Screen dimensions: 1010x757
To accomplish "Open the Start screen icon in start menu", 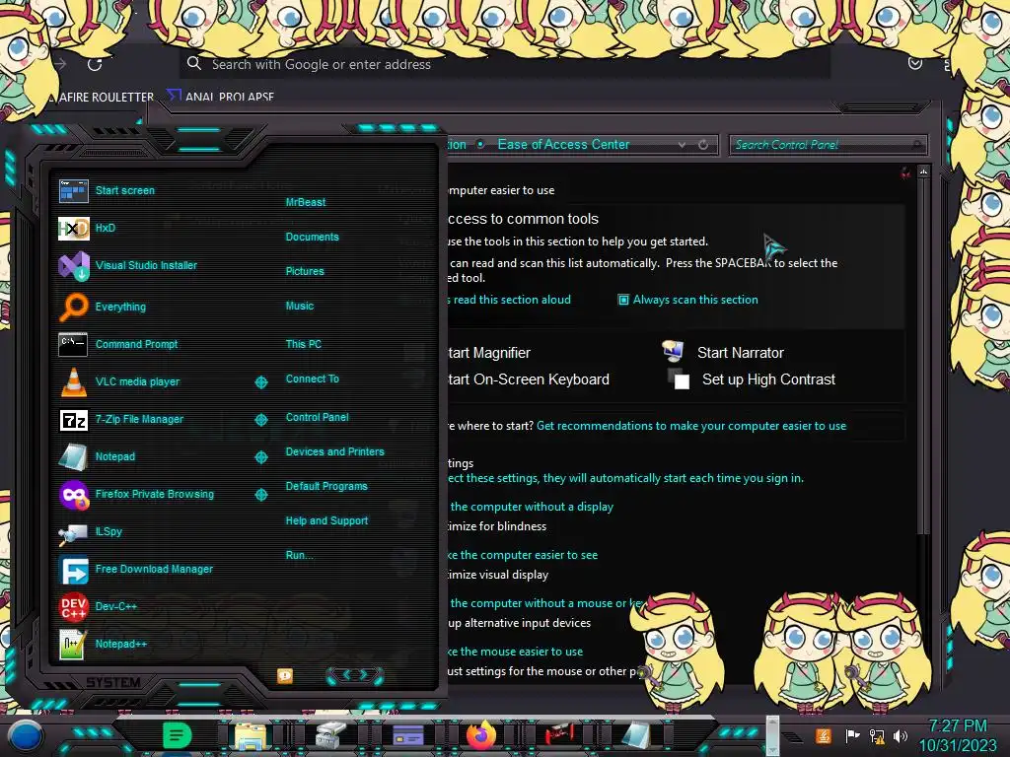I will [73, 191].
